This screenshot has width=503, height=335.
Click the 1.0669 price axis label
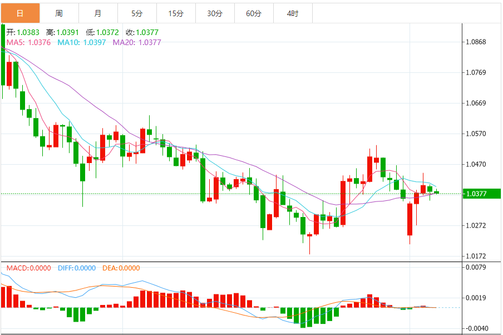[x=476, y=103]
